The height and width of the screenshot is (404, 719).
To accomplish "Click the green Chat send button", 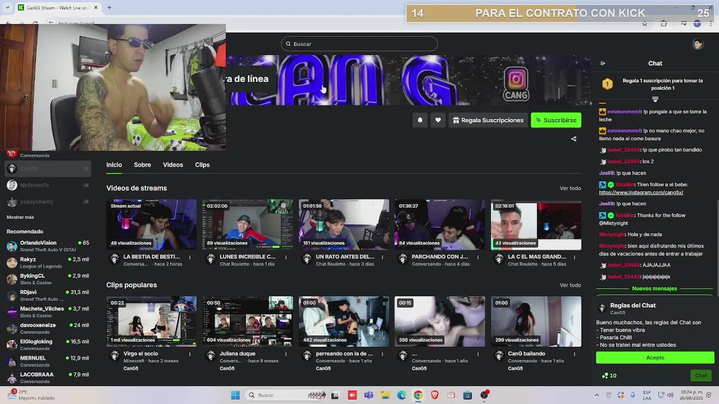I will pos(700,376).
